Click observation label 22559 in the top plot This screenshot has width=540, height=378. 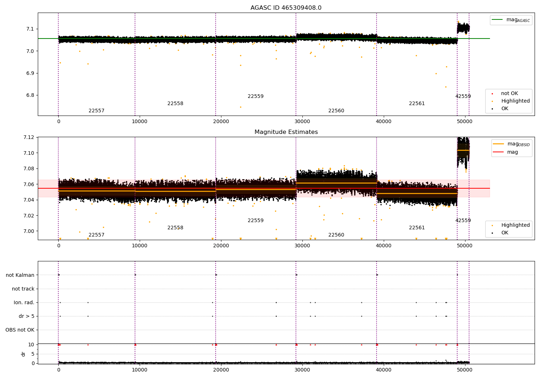point(256,96)
